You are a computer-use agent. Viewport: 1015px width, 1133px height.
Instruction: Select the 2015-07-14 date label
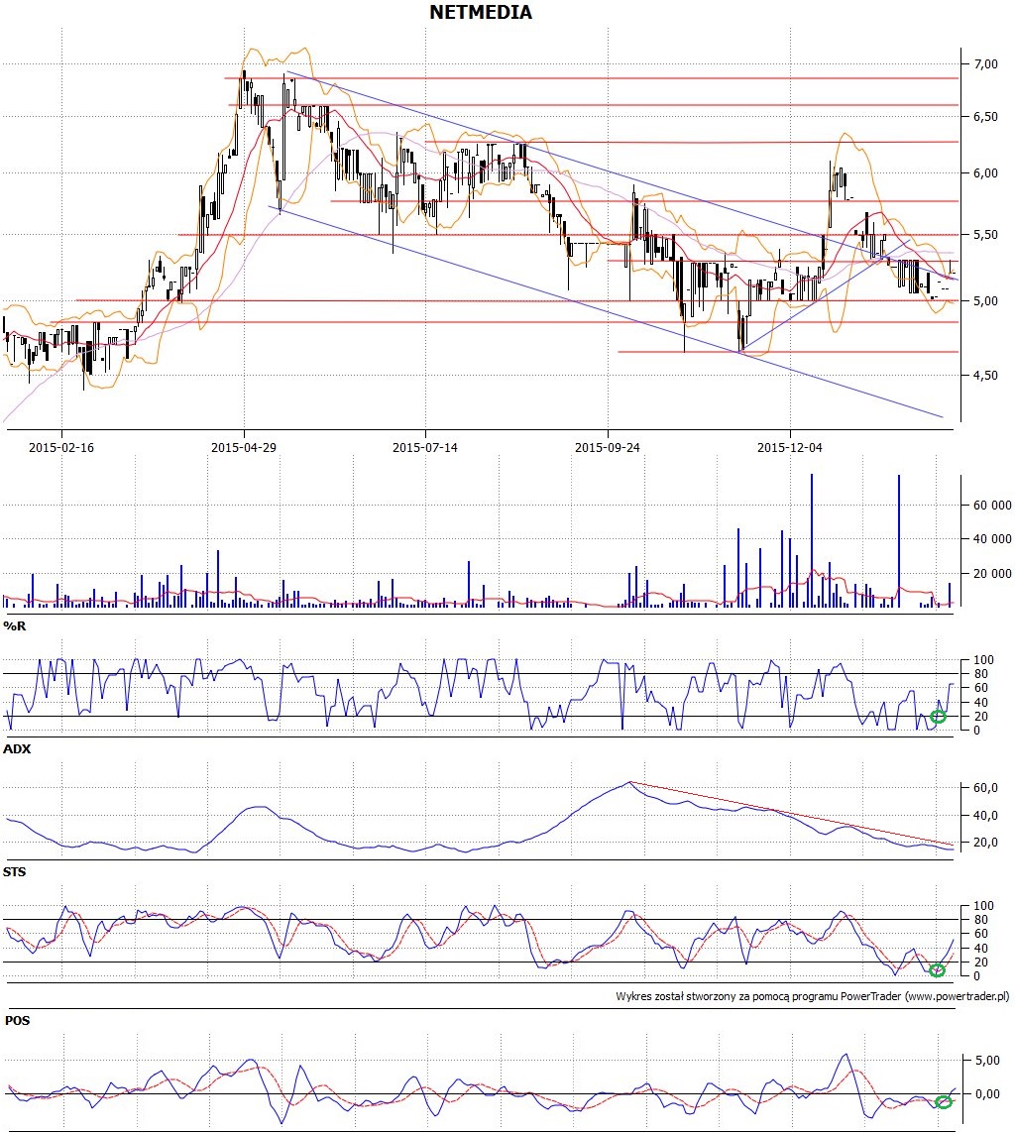tap(425, 447)
